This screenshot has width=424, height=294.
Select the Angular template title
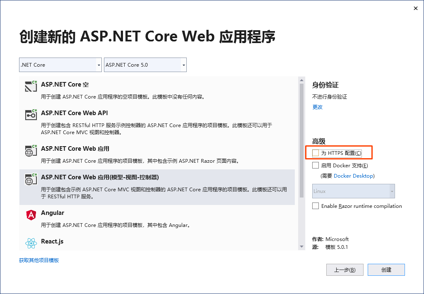click(x=53, y=213)
